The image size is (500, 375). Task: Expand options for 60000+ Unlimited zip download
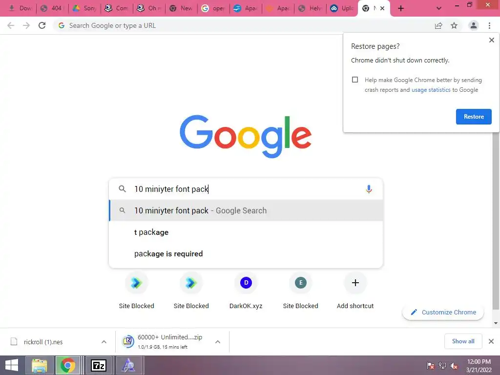[x=218, y=342]
